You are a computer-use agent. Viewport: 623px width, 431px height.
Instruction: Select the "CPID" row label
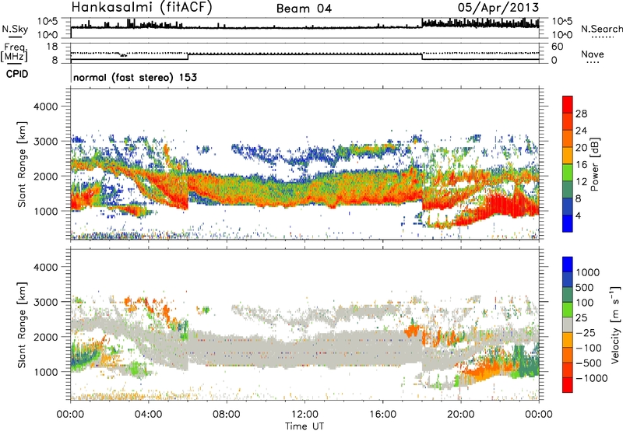coord(17,74)
